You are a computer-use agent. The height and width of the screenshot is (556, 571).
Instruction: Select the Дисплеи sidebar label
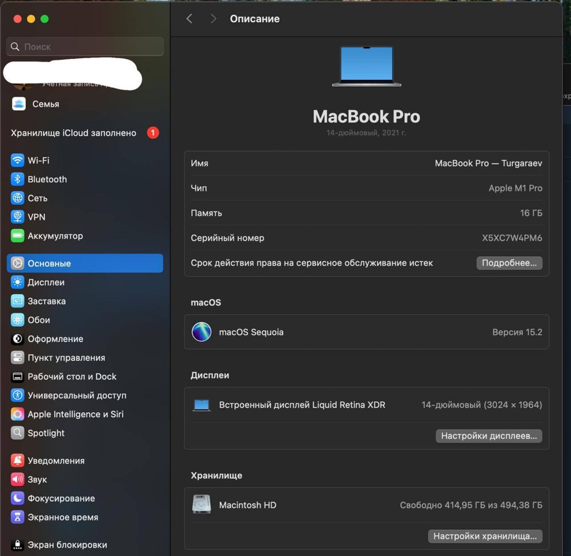pyautogui.click(x=46, y=282)
